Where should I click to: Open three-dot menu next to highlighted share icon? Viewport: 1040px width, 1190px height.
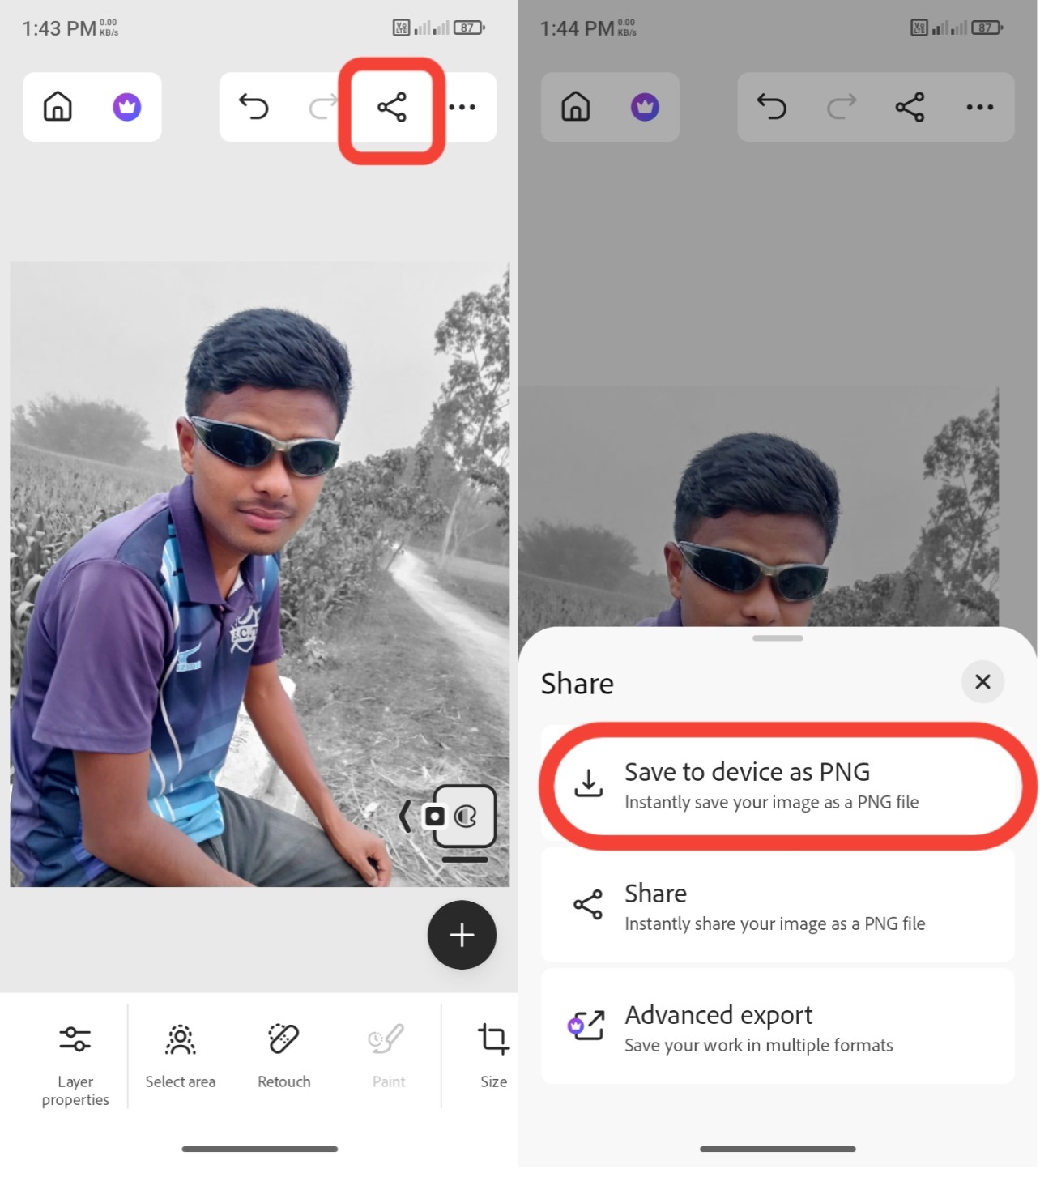point(462,107)
